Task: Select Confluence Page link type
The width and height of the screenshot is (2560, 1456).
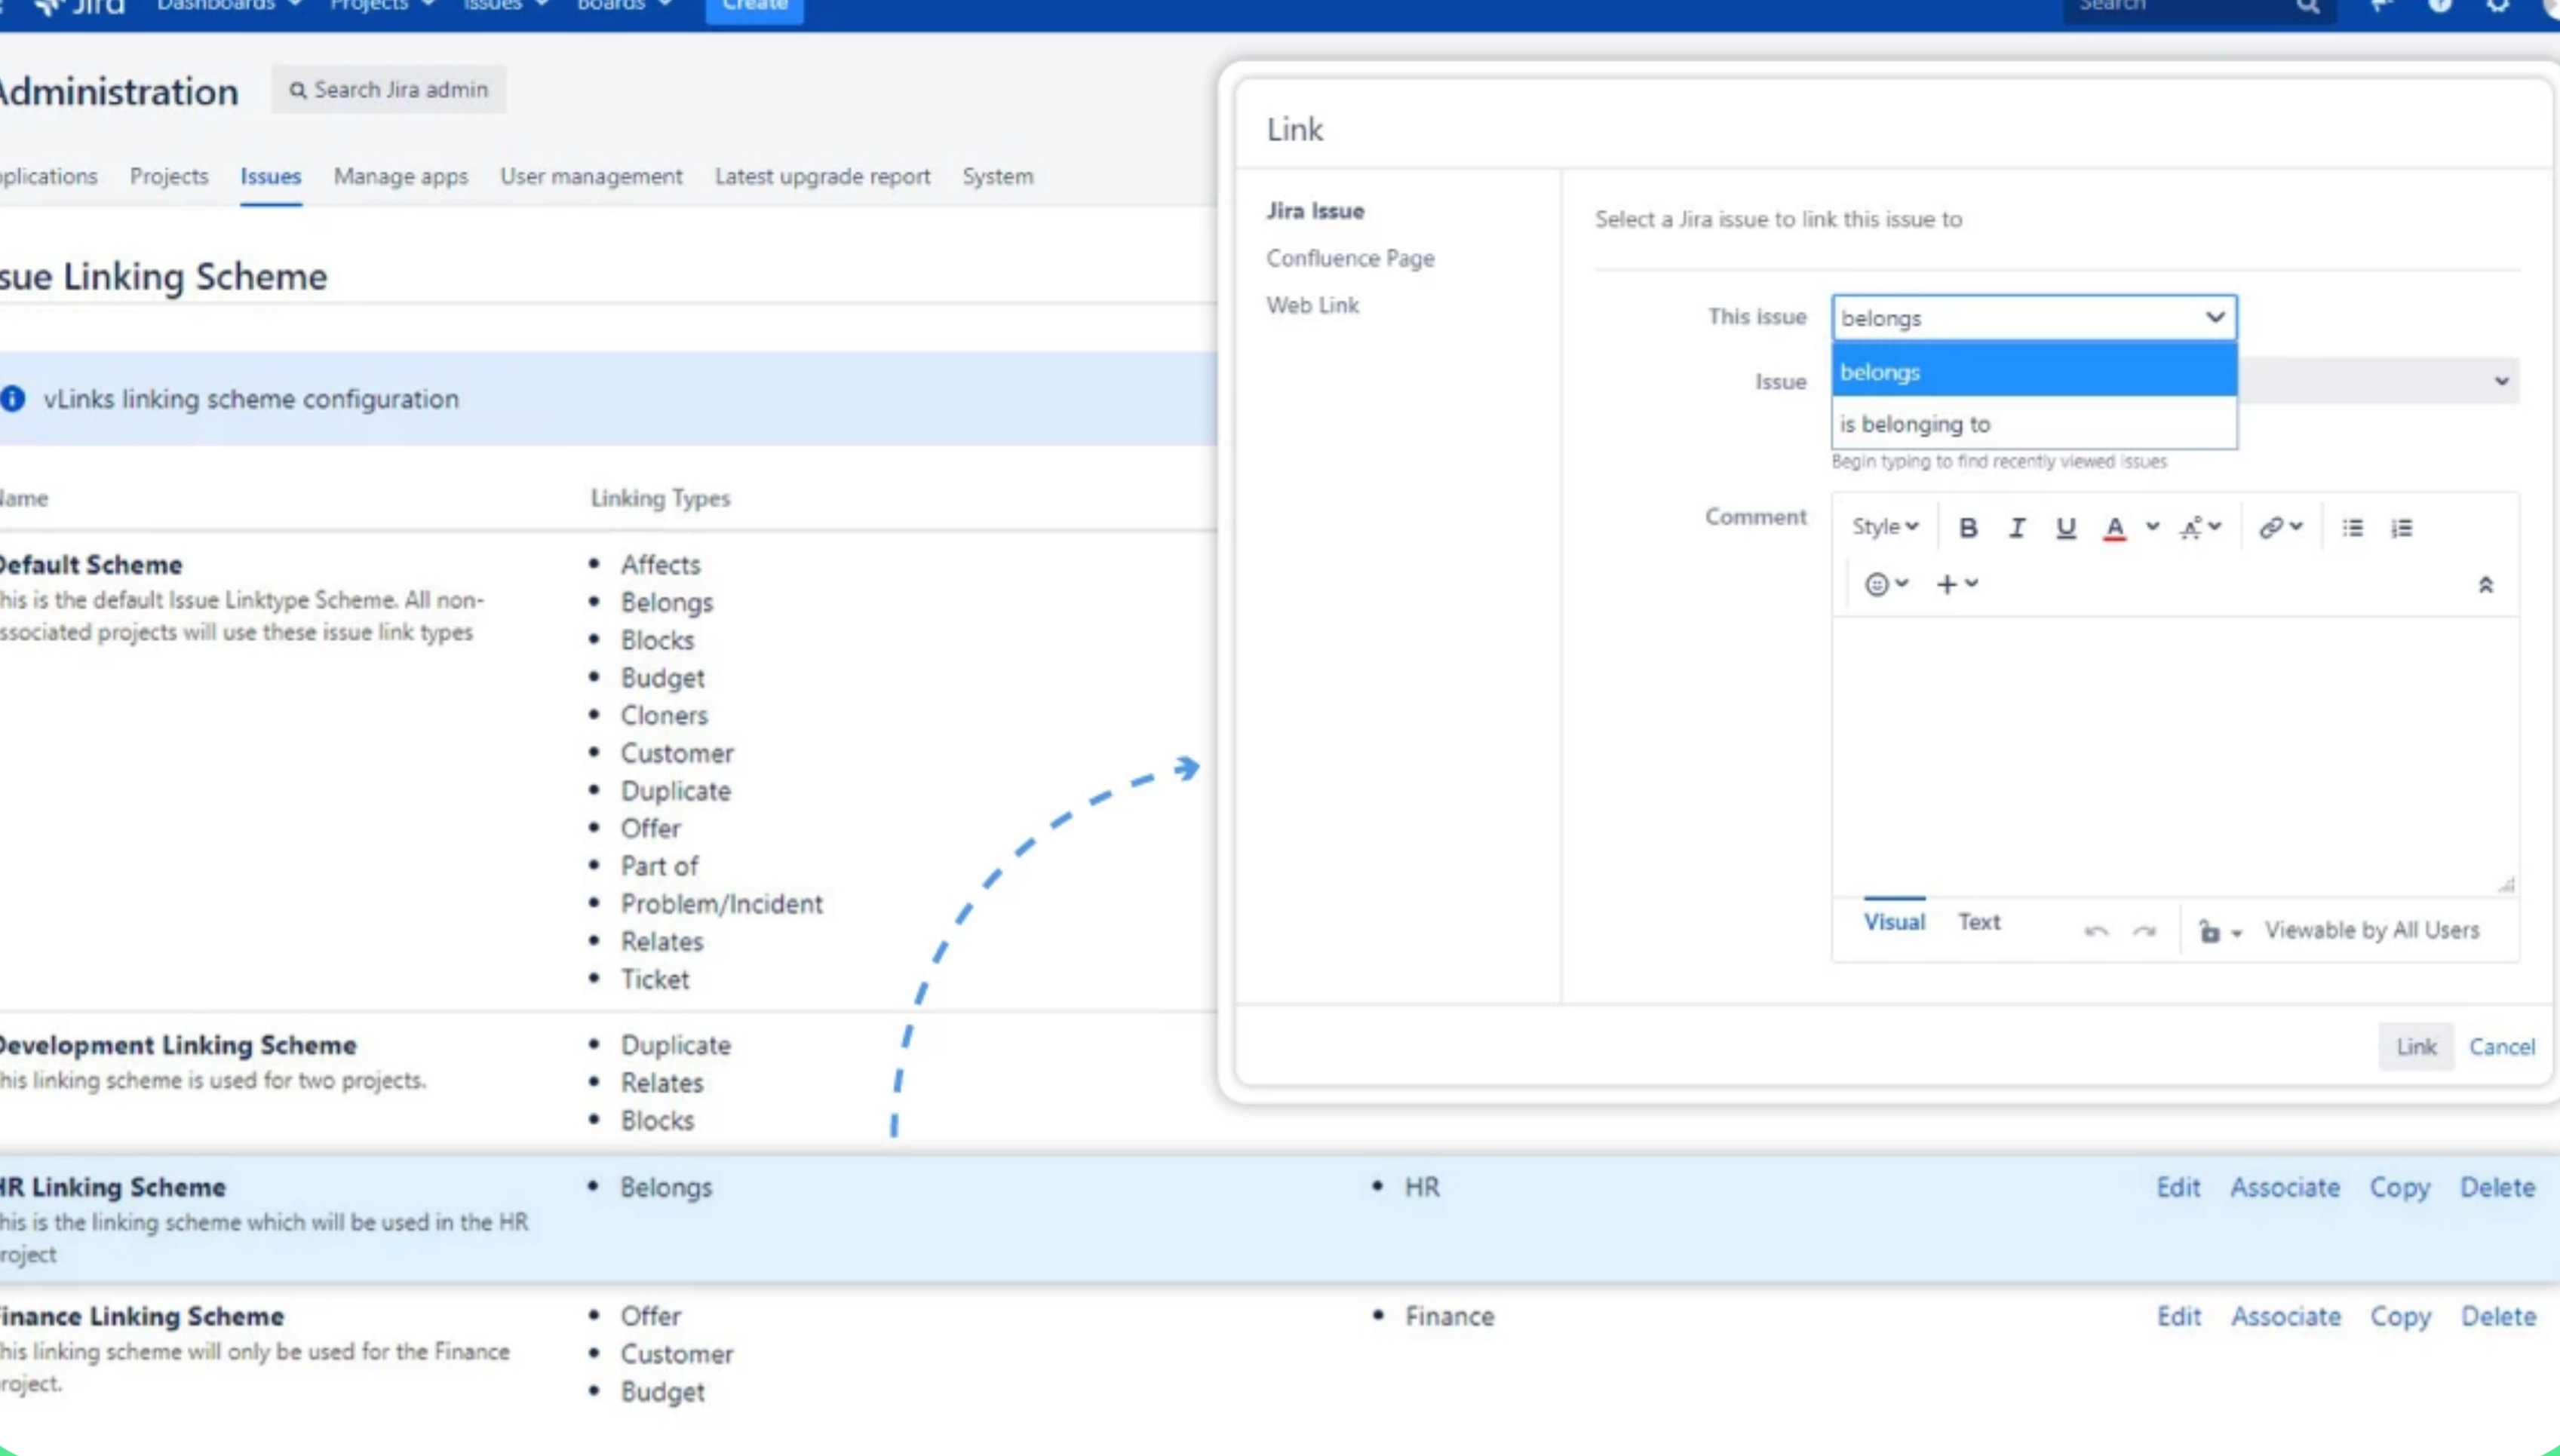Action: (x=1350, y=258)
